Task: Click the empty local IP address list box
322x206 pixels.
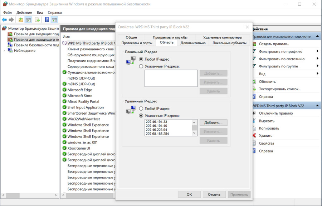Action: (x=171, y=78)
